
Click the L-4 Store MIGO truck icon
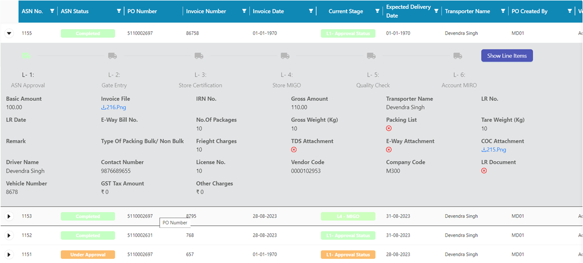pyautogui.click(x=285, y=56)
